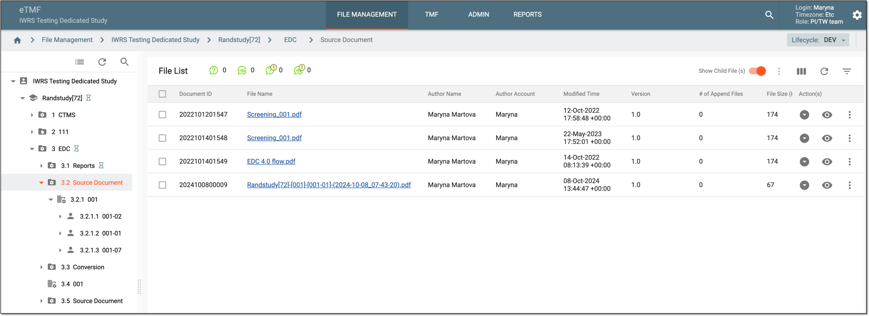The image size is (869, 316).
Task: Expand the 3.3 Conversion folder
Action: 41,267
